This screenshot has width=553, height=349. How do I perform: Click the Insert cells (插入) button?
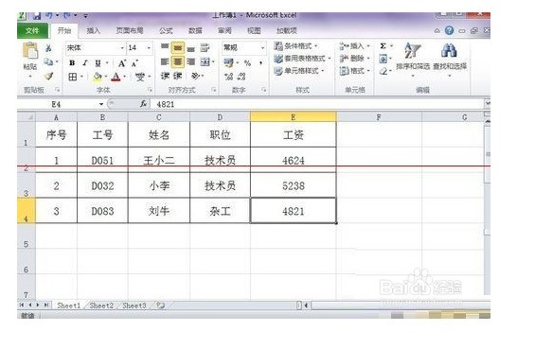coord(354,46)
